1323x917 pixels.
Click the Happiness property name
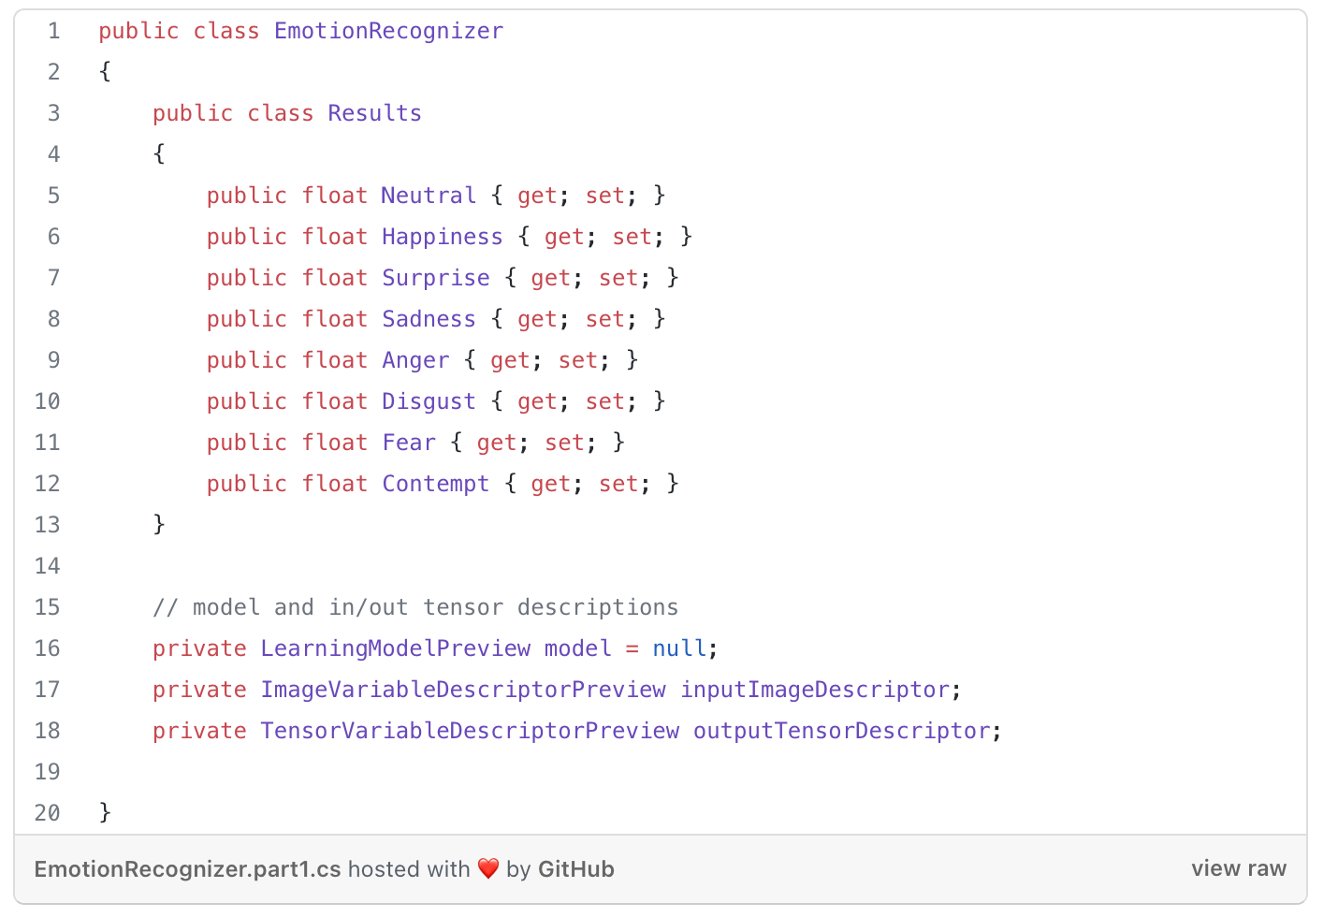coord(442,237)
